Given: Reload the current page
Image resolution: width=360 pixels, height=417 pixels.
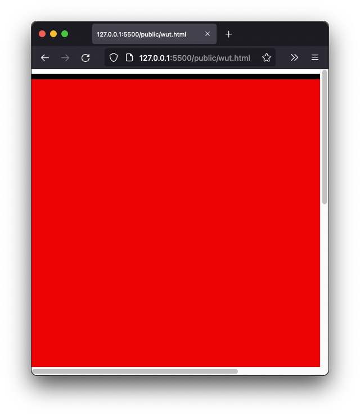Looking at the screenshot, I should [x=85, y=58].
